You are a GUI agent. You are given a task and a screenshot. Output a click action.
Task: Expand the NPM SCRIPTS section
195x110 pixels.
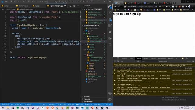pos(94,102)
